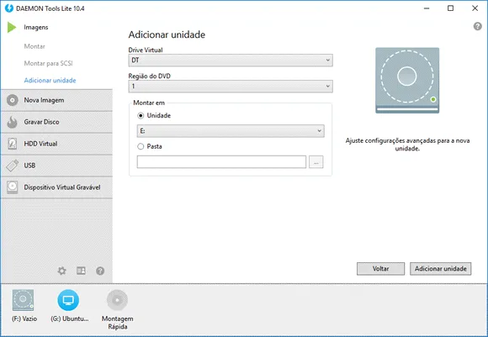The height and width of the screenshot is (337, 488).
Task: Open the Drive Virtual DT dropdown
Action: (x=231, y=61)
